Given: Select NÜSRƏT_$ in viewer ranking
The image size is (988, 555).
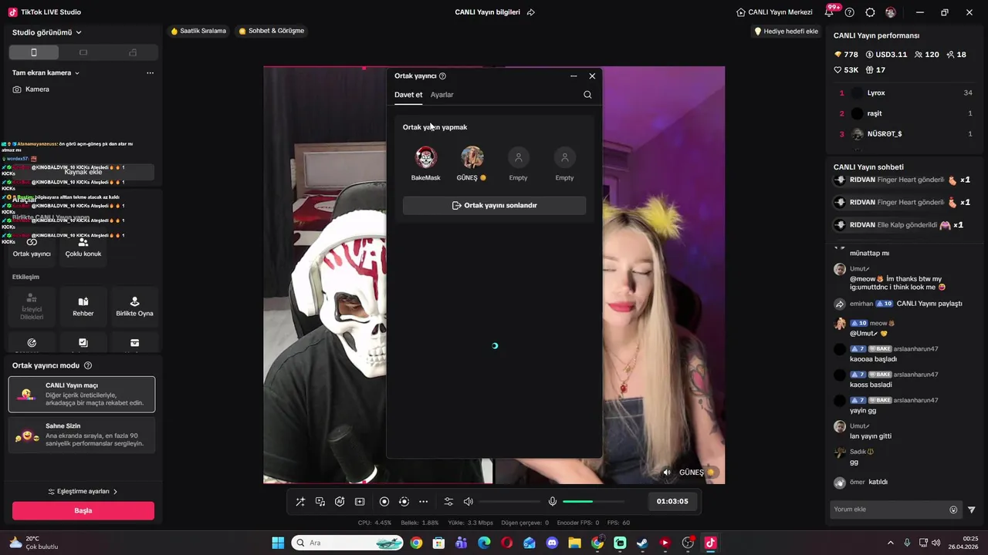Looking at the screenshot, I should pos(905,134).
